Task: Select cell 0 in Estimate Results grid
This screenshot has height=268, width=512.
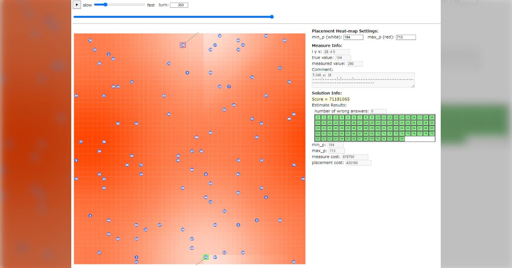Action: tap(318, 117)
